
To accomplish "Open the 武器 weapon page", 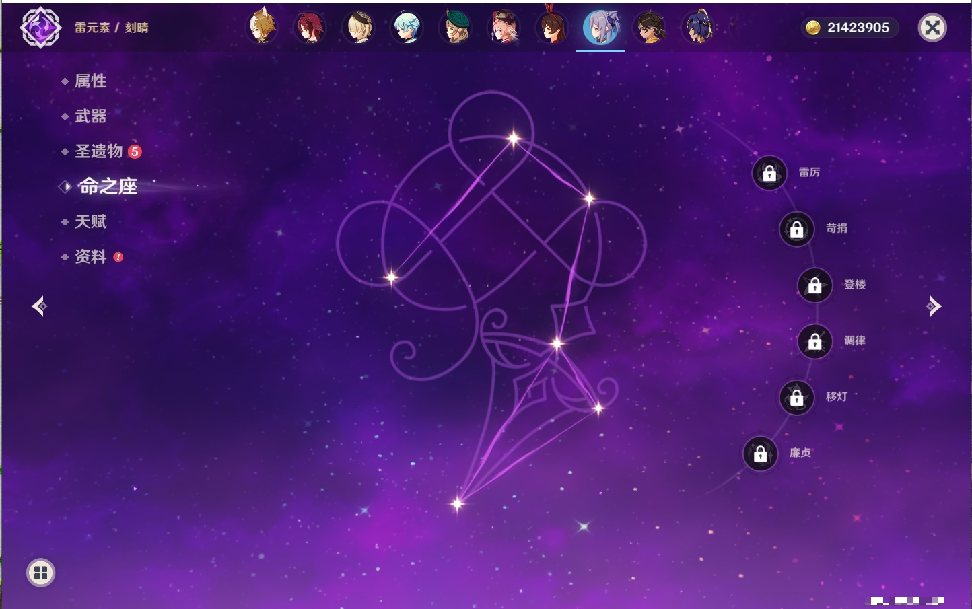I will coord(90,116).
